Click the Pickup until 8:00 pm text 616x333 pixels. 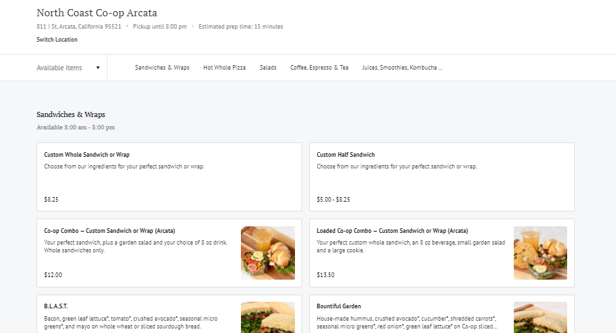[x=160, y=27]
